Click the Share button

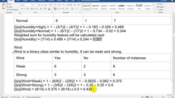pyautogui.click(x=164, y=1)
